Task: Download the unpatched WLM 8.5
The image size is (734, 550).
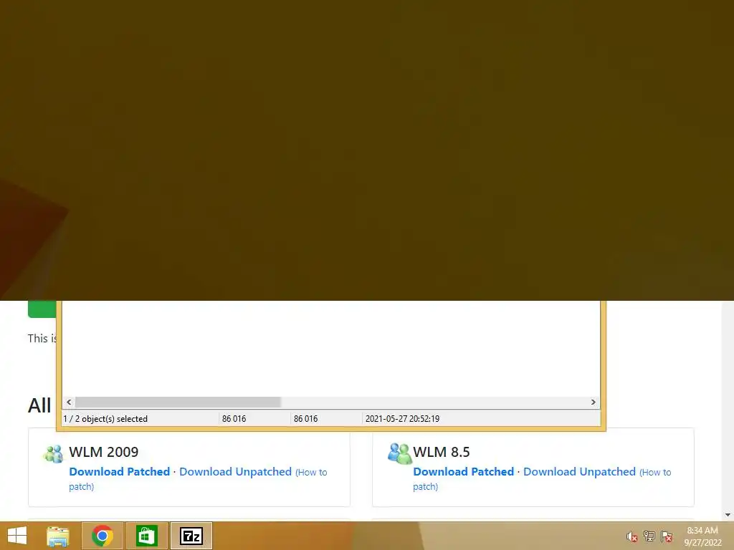Action: (579, 471)
